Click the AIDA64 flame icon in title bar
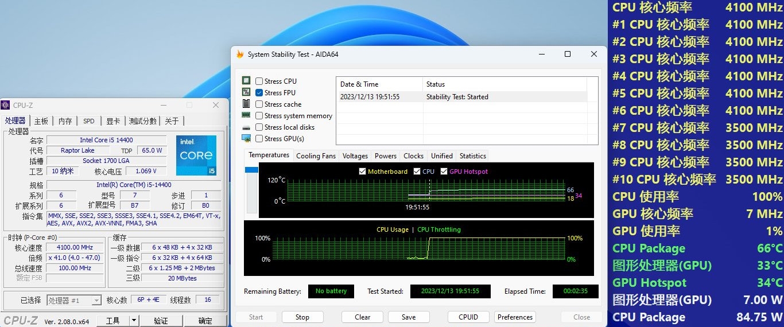 [240, 54]
